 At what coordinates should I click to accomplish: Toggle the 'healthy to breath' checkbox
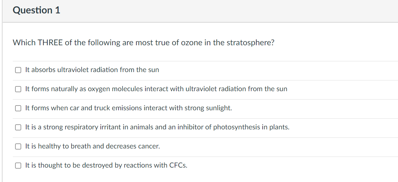18,146
